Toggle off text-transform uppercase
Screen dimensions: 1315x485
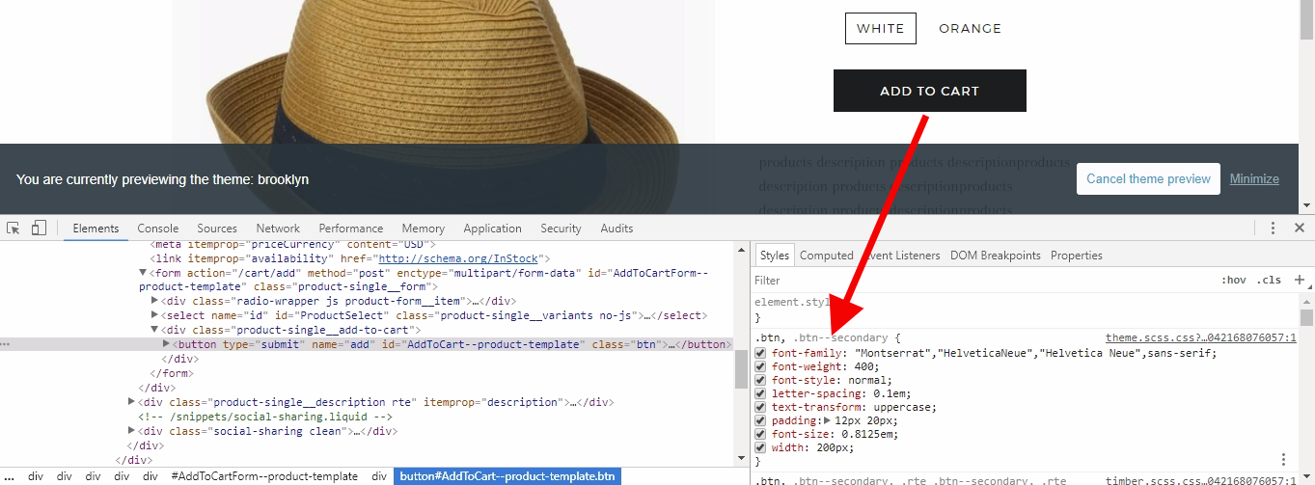click(760, 407)
